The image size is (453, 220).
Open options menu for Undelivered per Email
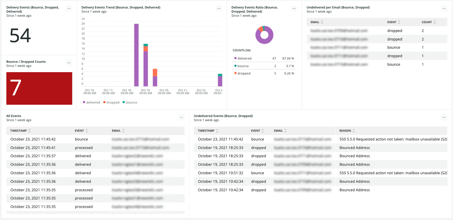[x=444, y=9]
